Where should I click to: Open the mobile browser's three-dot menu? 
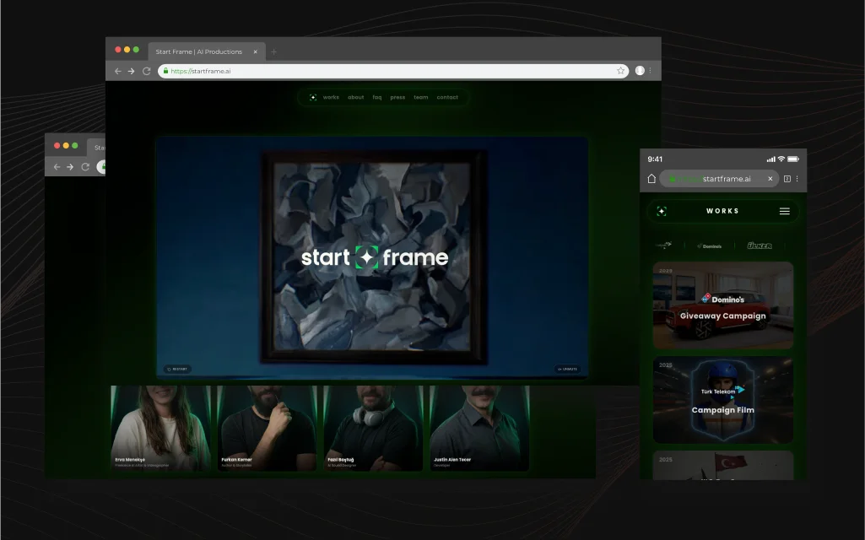(797, 179)
